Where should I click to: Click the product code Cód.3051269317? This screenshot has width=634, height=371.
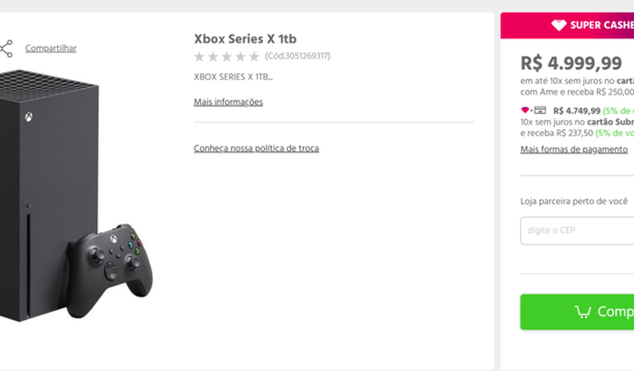pyautogui.click(x=298, y=56)
